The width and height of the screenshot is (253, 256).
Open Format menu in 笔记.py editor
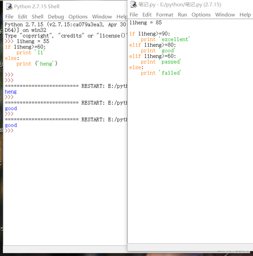164,15
